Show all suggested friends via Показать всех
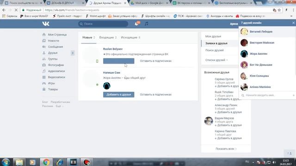This screenshot has height=166, width=296. coord(226,148)
